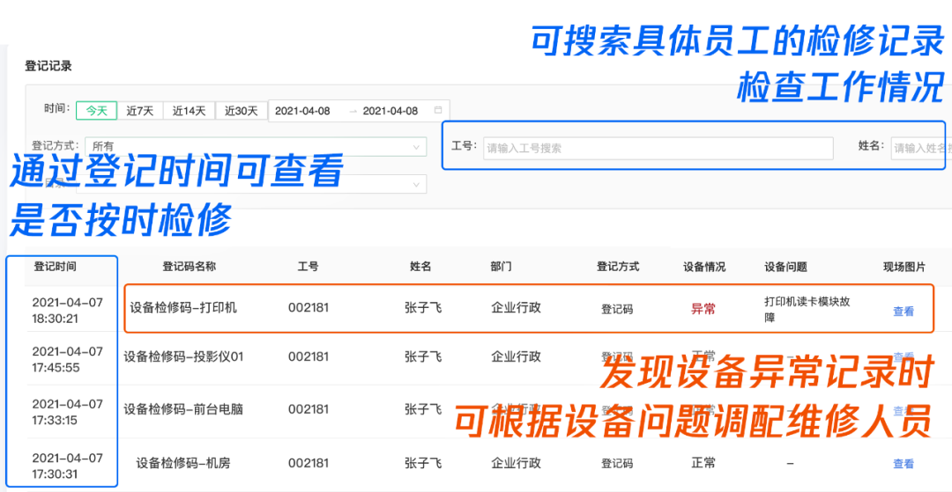This screenshot has height=492, width=952.
Task: Click 打印机读卡模块故障 problem text
Action: pos(807,310)
